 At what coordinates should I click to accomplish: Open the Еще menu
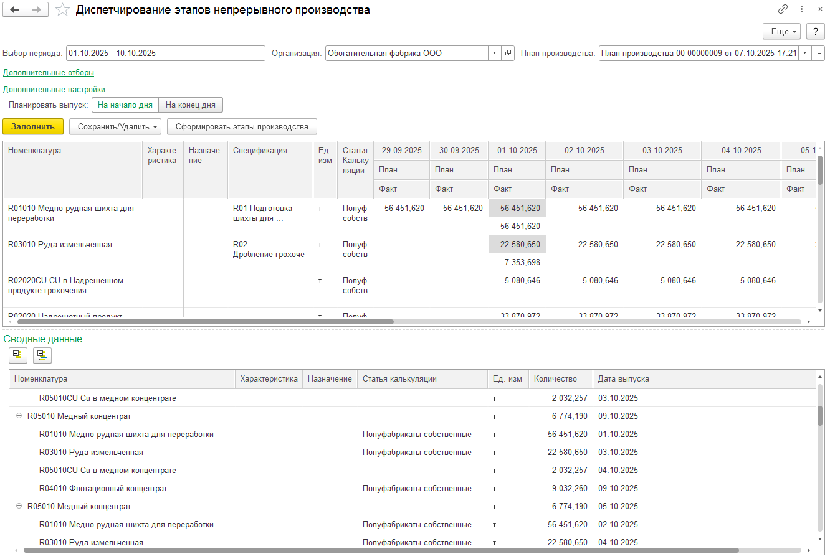[783, 31]
